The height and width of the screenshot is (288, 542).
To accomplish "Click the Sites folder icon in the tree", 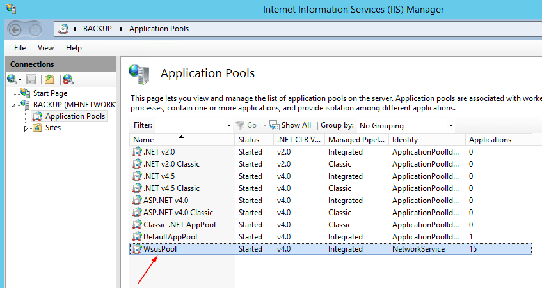I will pos(37,128).
